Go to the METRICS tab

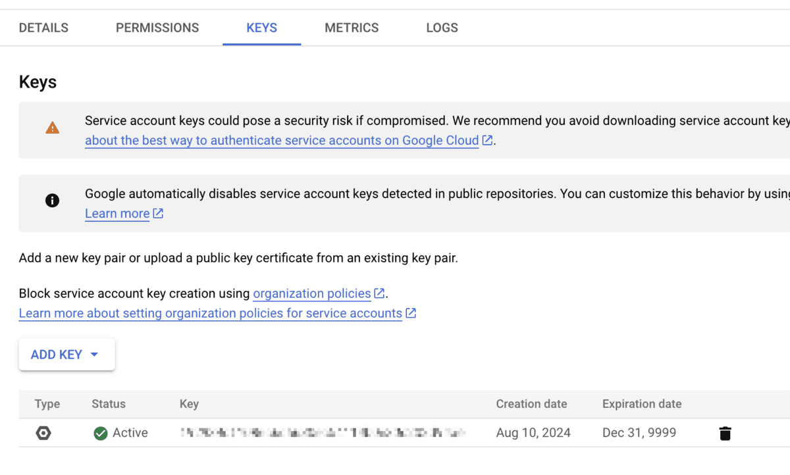point(352,28)
